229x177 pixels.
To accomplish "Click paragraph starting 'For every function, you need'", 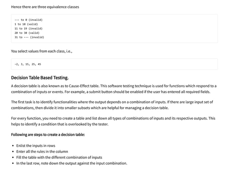I will pos(114,121).
